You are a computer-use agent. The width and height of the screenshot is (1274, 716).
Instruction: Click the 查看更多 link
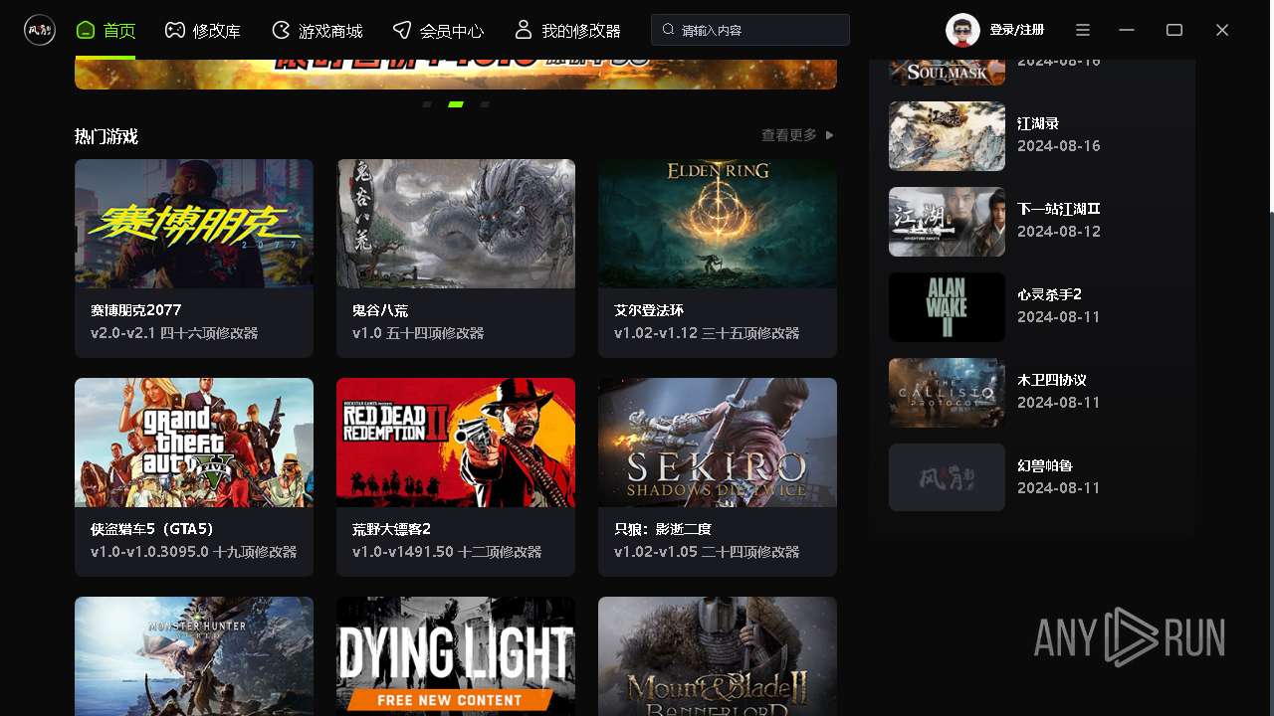point(789,135)
